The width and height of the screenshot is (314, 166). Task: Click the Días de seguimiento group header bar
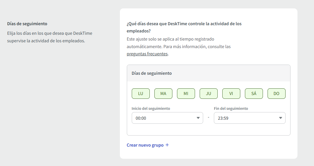(208, 73)
